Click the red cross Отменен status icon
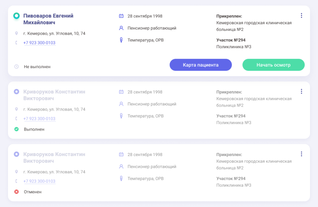 click(17, 192)
